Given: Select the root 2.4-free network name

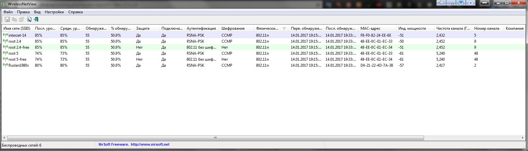Looking at the screenshot, I should click(x=19, y=47).
